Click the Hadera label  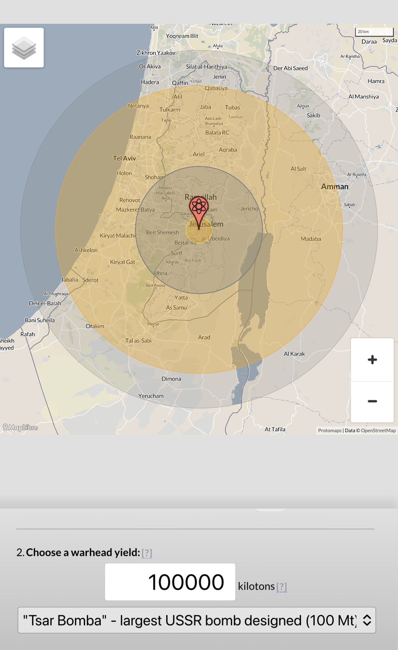tap(149, 82)
